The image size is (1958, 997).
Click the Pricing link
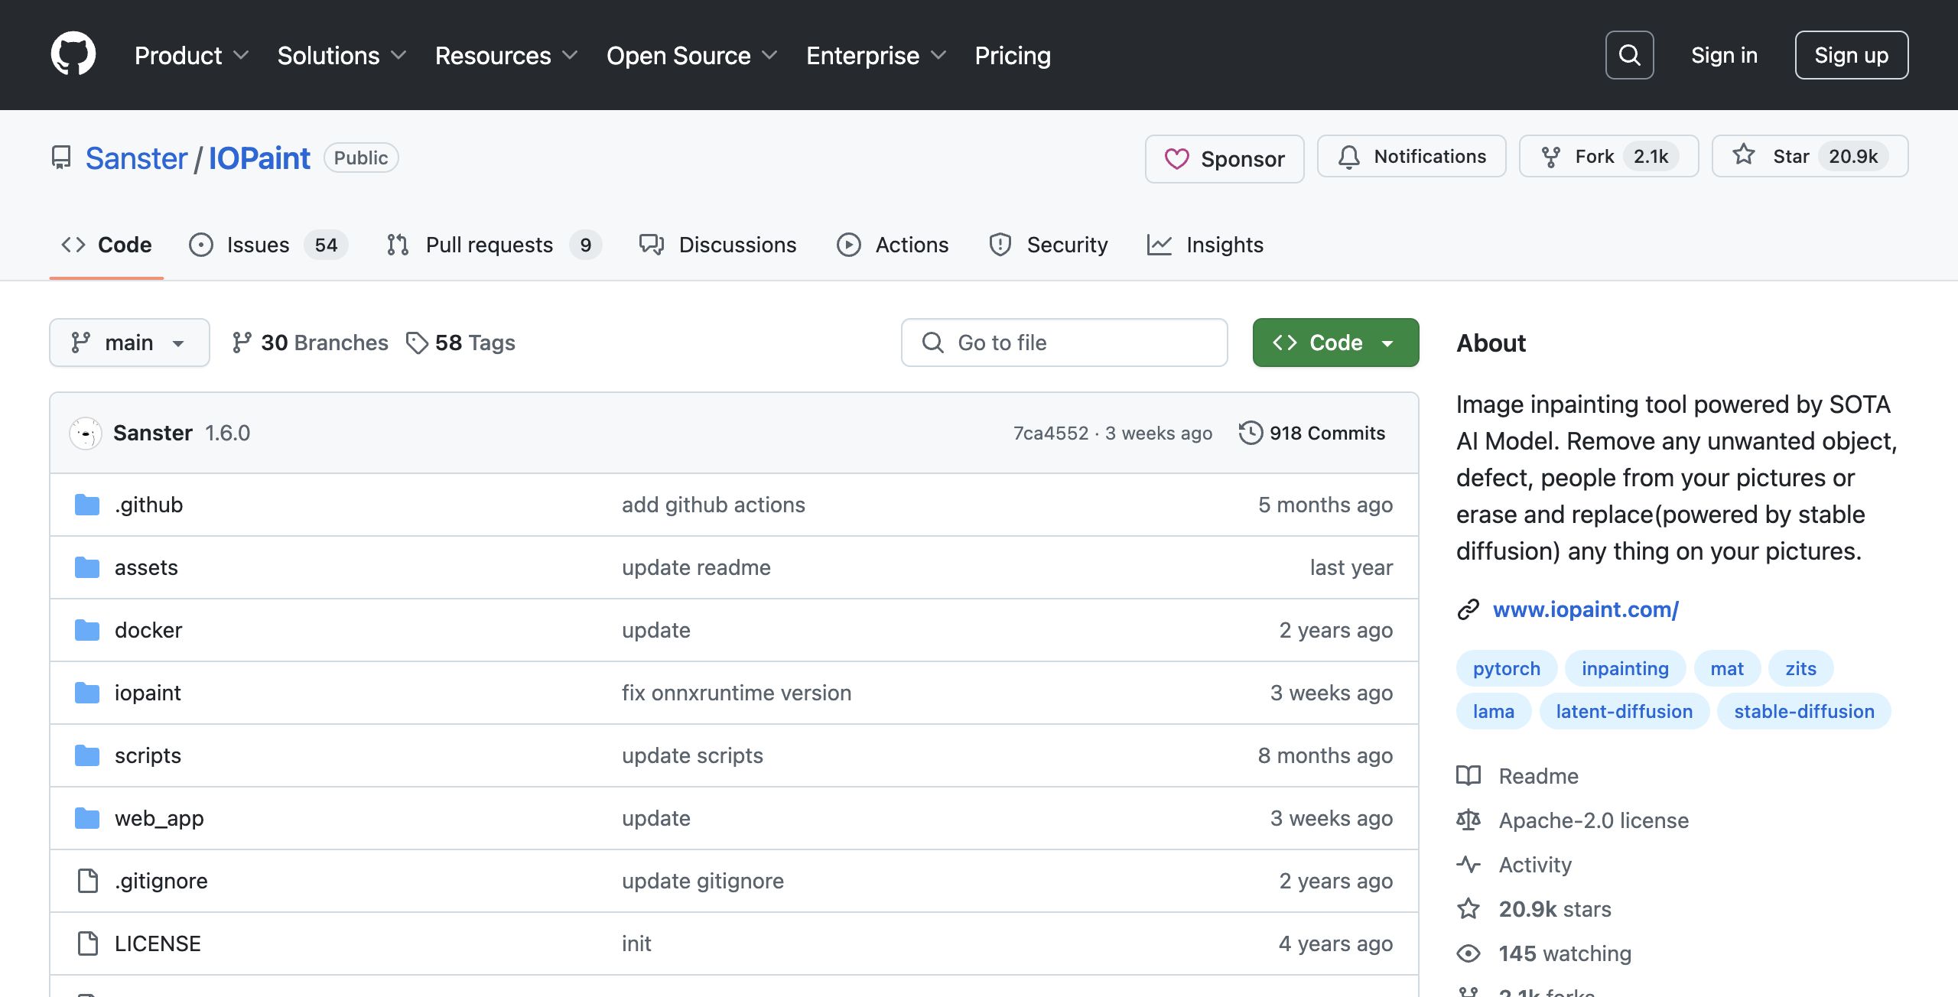click(x=1013, y=55)
